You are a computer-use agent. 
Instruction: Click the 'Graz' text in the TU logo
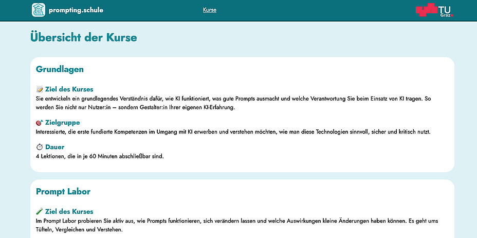[x=446, y=15]
